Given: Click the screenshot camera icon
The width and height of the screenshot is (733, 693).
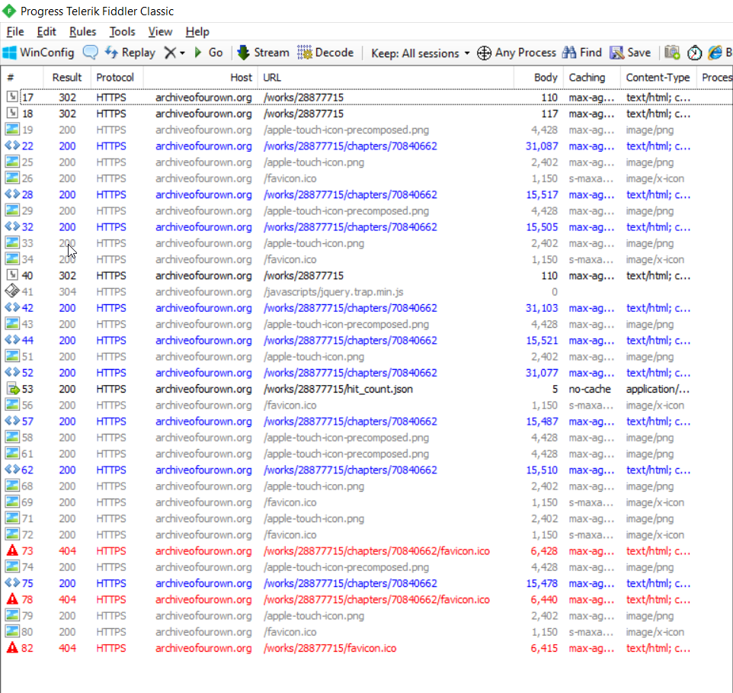Looking at the screenshot, I should point(672,53).
